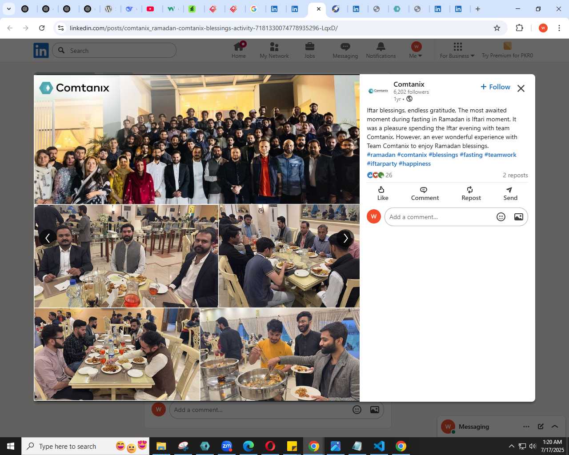Open the #ramadan hashtag
The width and height of the screenshot is (569, 455).
pyautogui.click(x=381, y=155)
